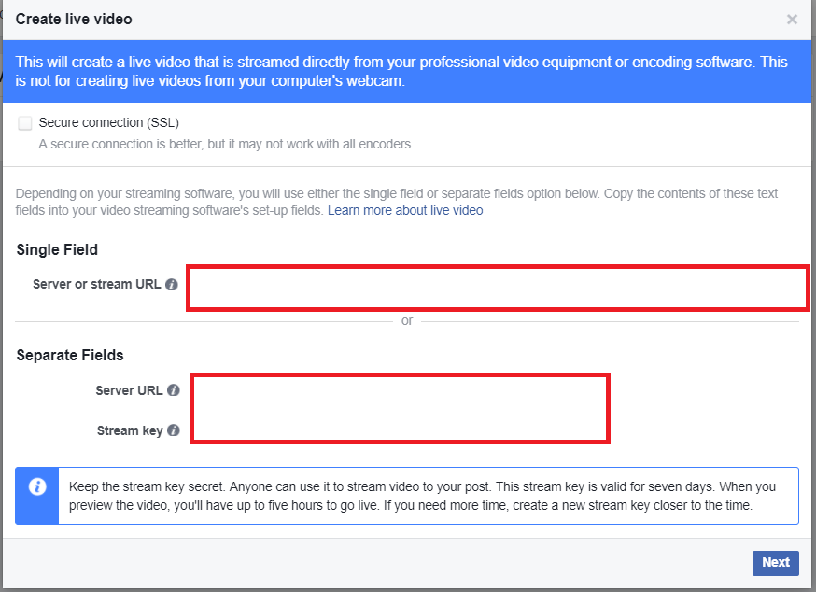Click the Create live video title
The image size is (816, 592).
[74, 20]
